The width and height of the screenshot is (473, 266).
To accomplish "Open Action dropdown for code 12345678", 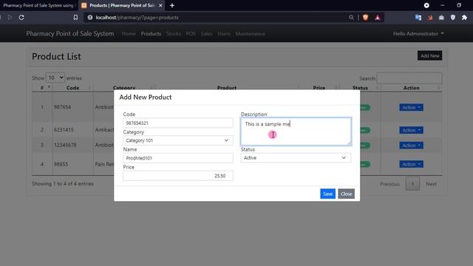I will 411,145.
